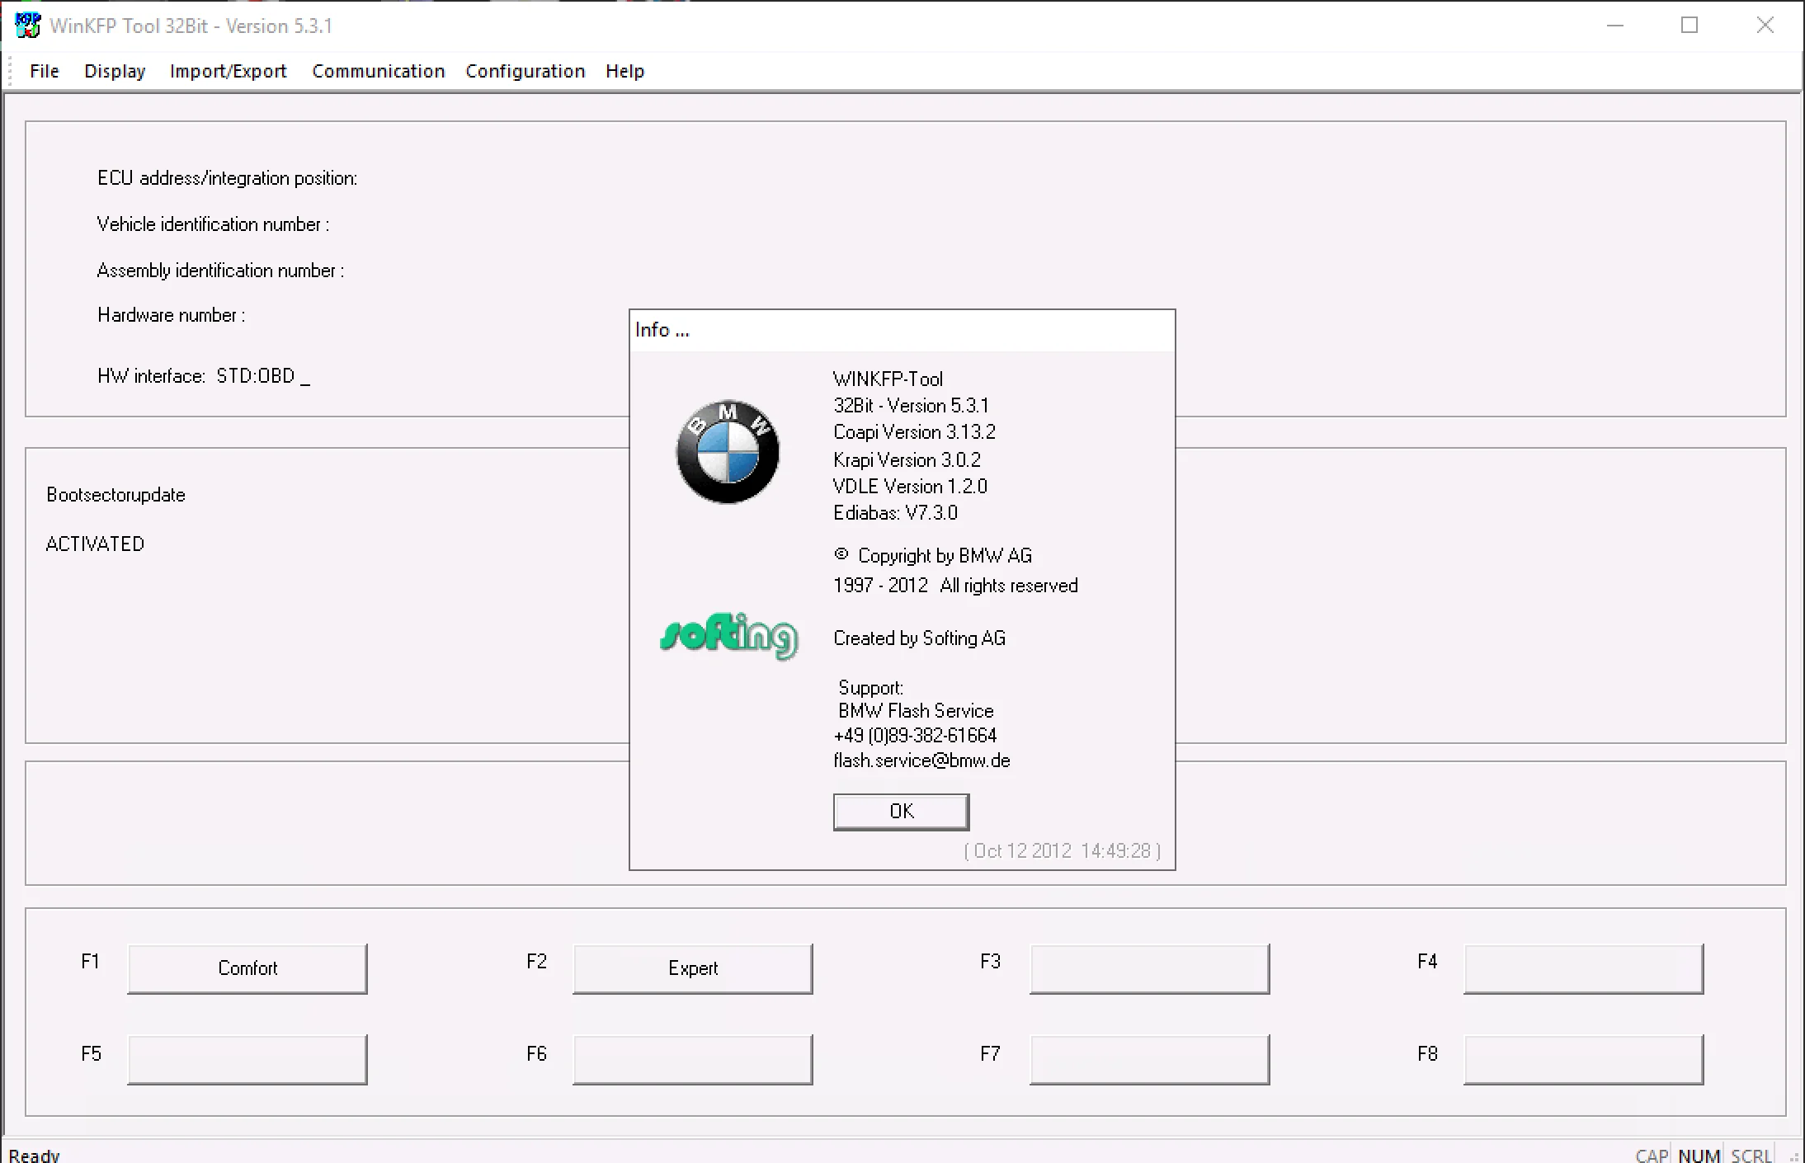Screen dimensions: 1805x1163
Task: Click the CAP indicator in status bar
Action: (x=1652, y=1155)
